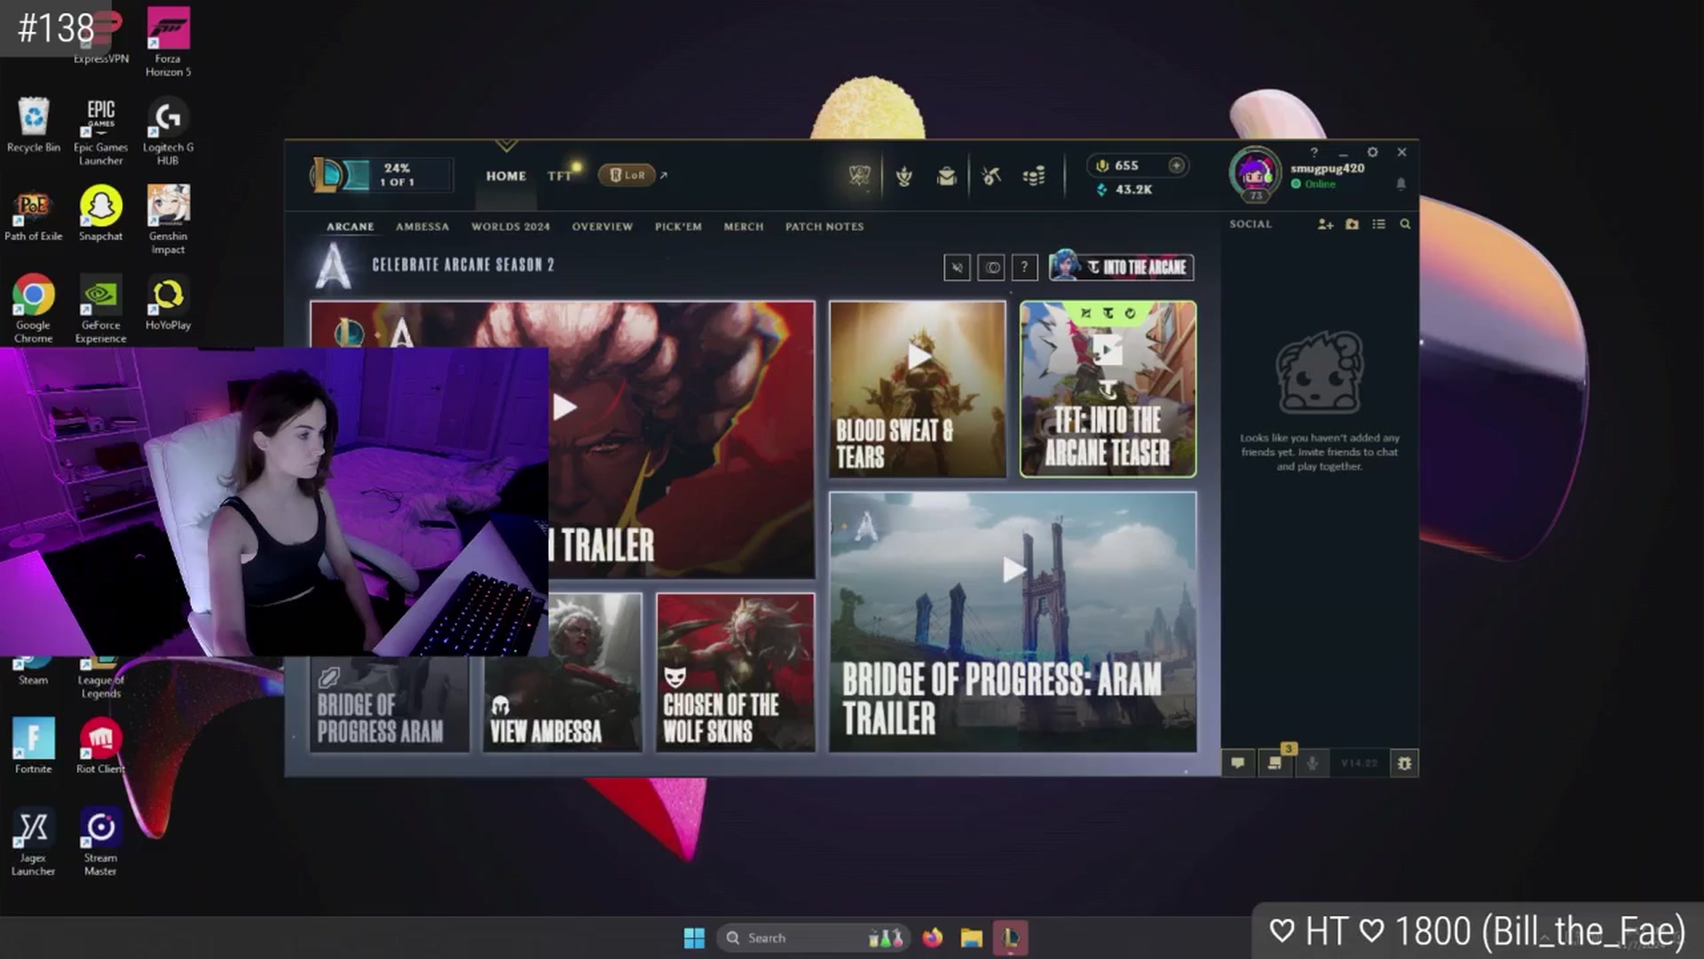Click the add RP plus button
Screen dimensions: 1704x959
tap(1177, 165)
